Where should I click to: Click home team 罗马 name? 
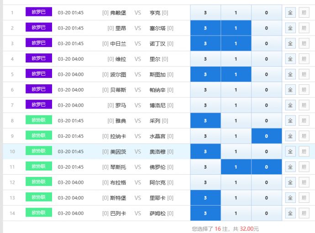point(121,105)
